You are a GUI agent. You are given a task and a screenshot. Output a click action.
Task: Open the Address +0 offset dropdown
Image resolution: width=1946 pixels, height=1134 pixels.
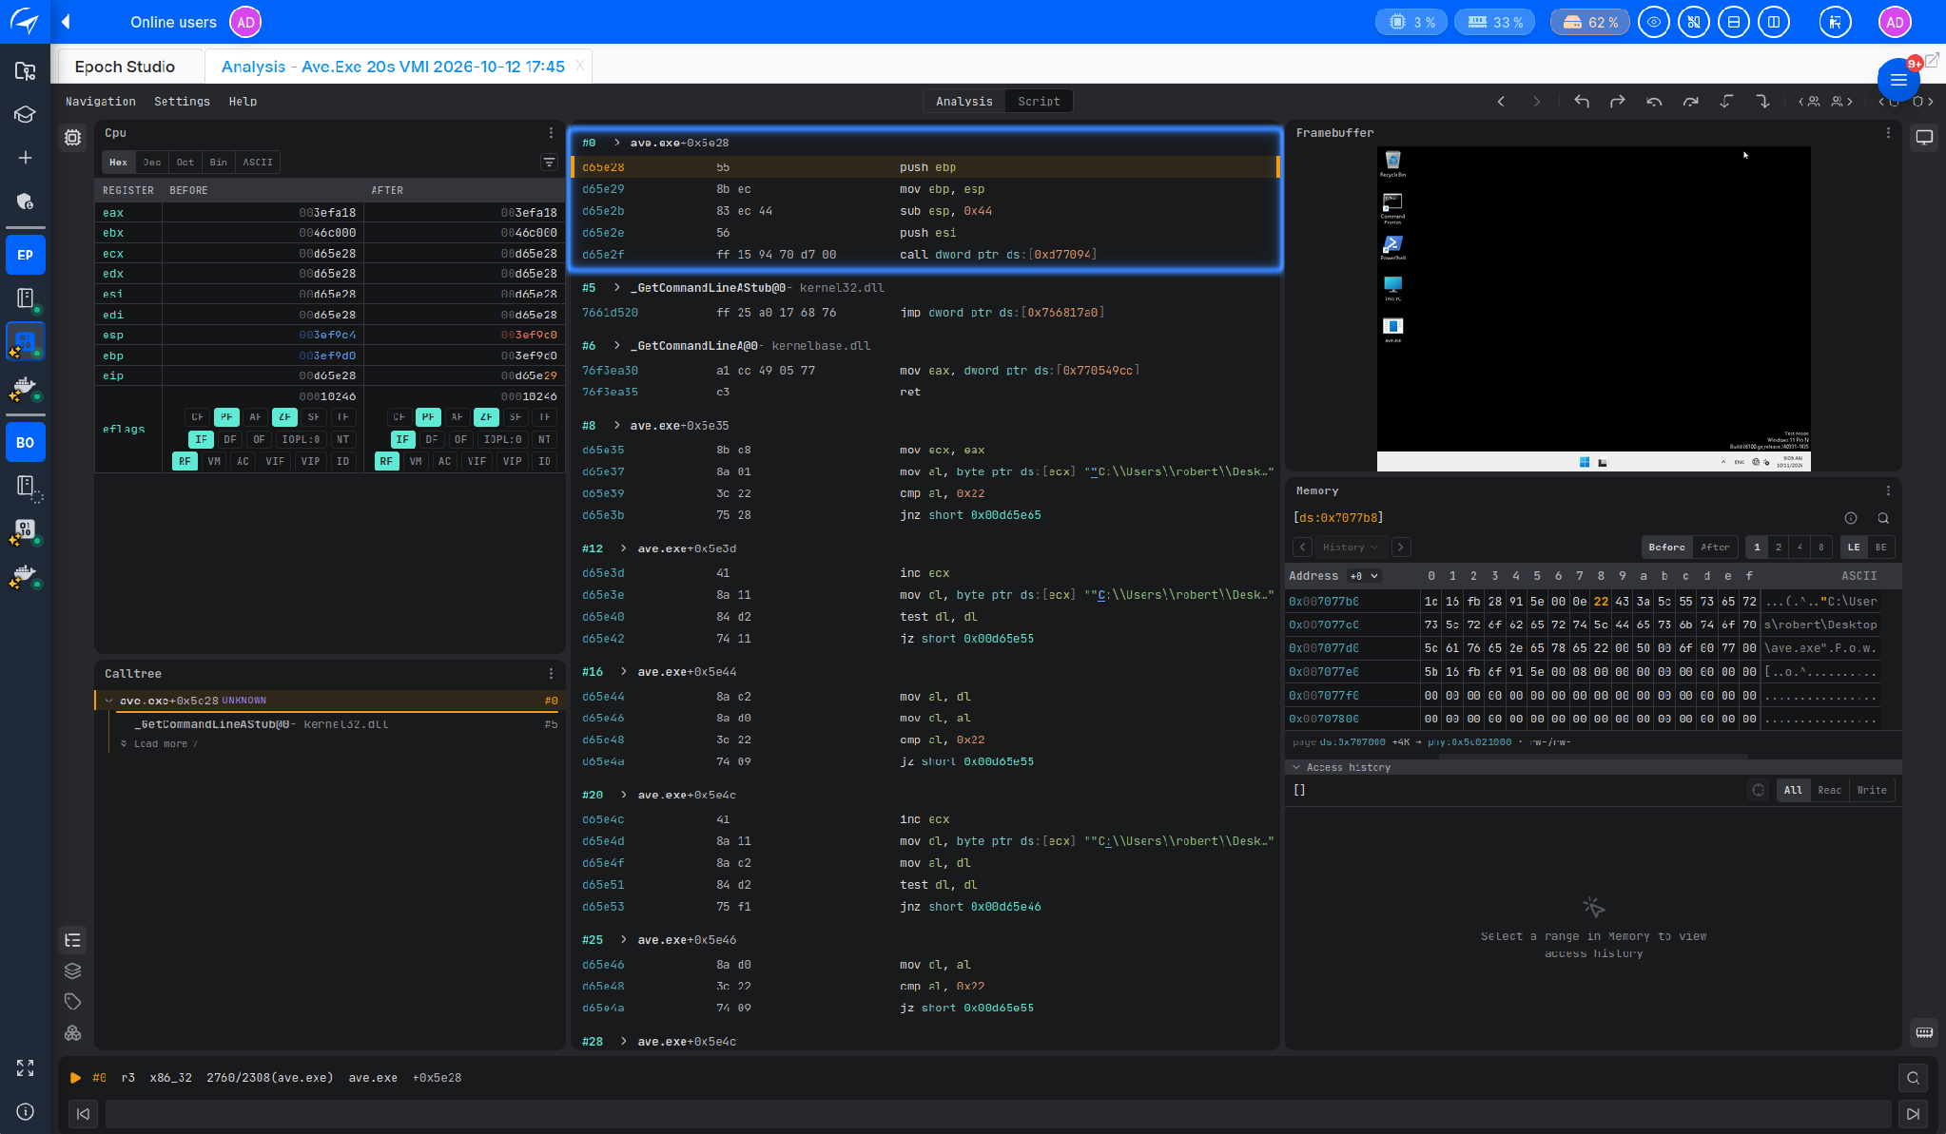tap(1364, 576)
